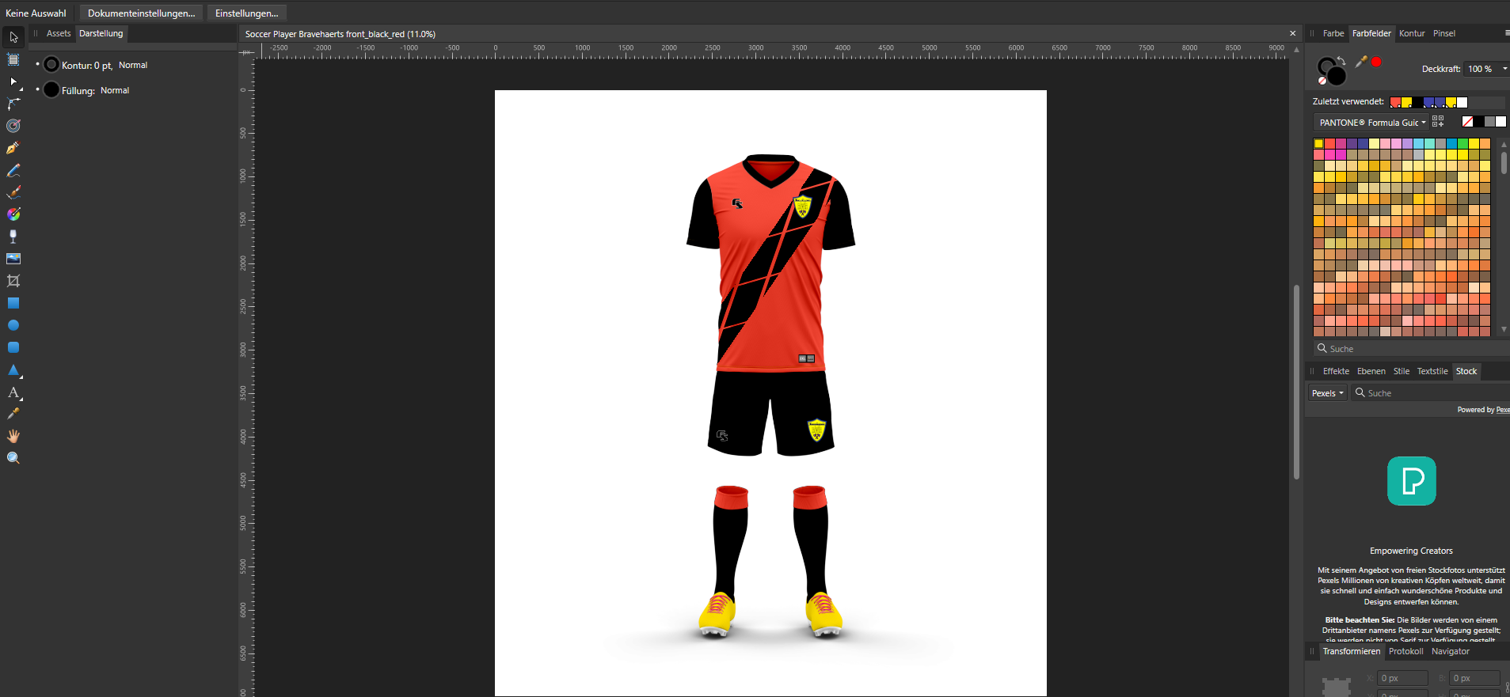
Task: Select the Zoom magnifier tool
Action: (x=13, y=458)
